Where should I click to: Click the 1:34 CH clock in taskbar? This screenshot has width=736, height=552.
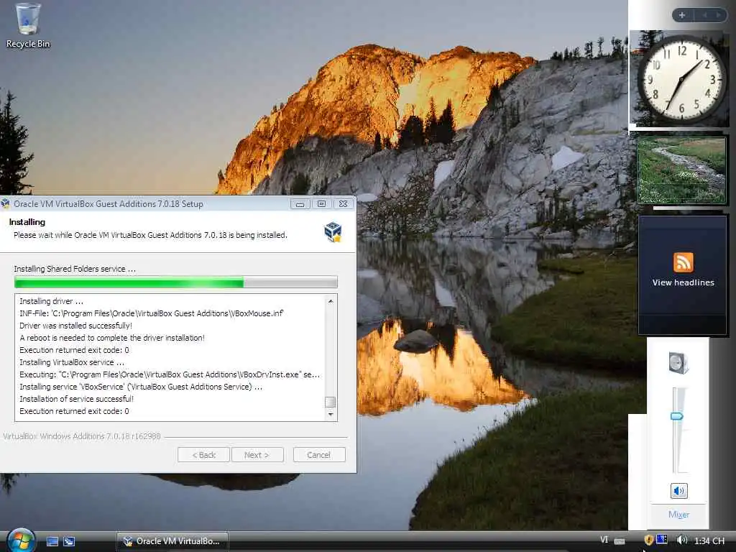(709, 540)
